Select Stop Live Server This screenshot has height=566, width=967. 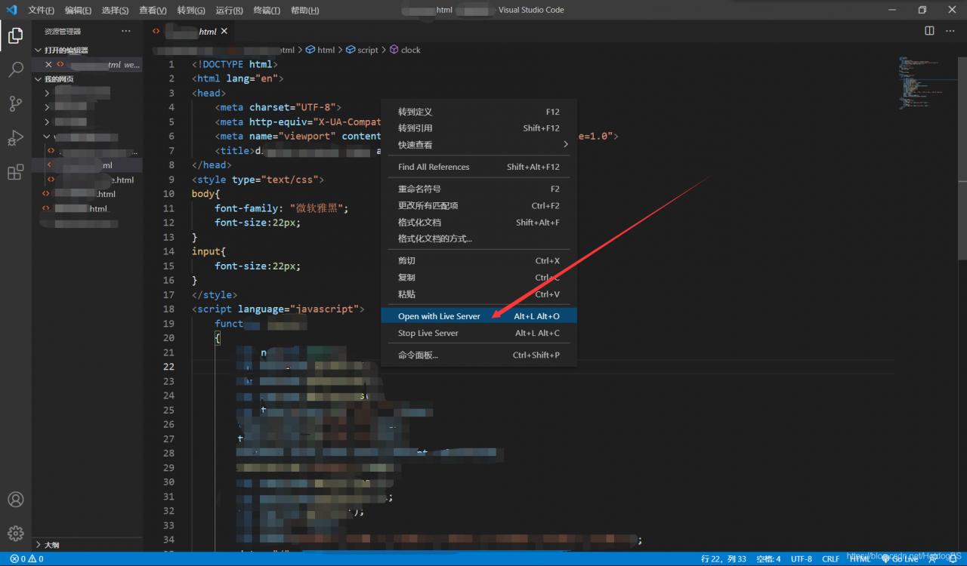click(479, 333)
